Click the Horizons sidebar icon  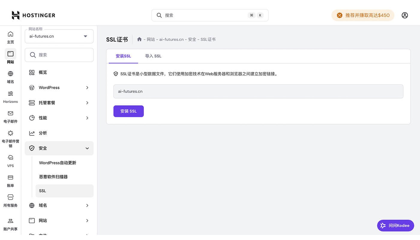pyautogui.click(x=10, y=96)
